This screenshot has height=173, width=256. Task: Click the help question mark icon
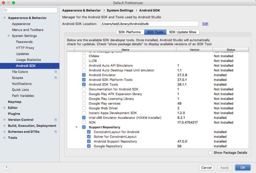point(6,167)
